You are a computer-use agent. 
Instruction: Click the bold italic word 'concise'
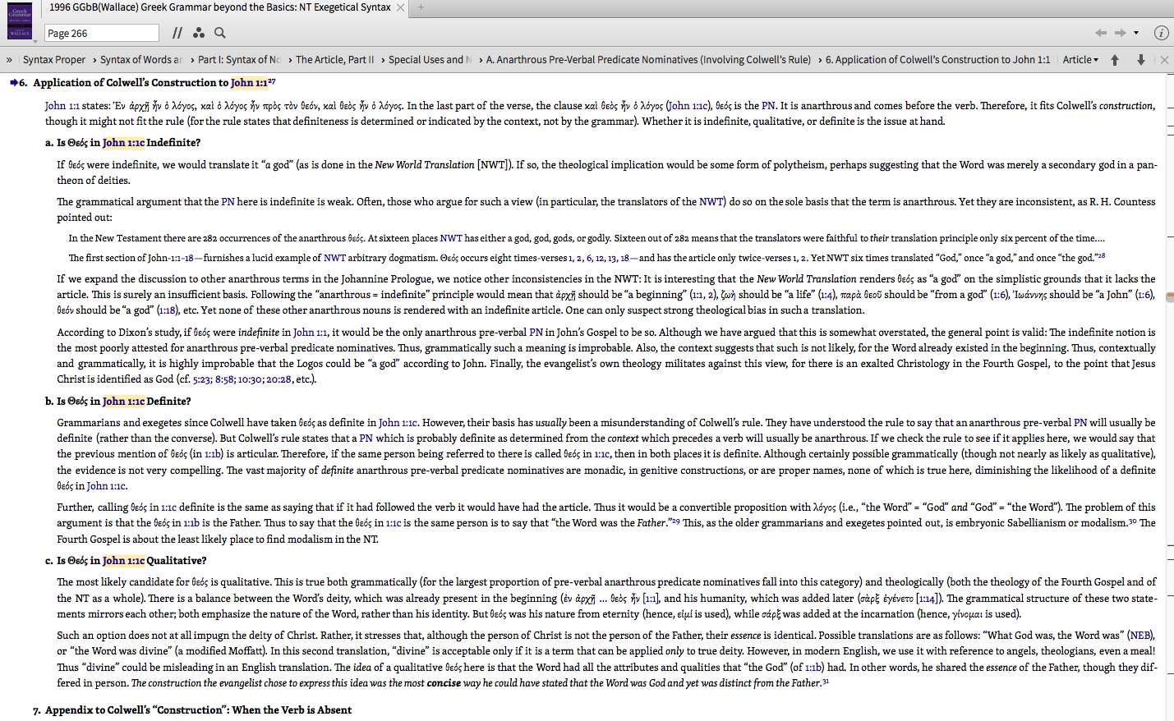pos(444,683)
